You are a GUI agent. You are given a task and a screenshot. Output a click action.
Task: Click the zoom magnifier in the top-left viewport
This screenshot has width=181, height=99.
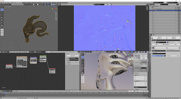coord(56,13)
